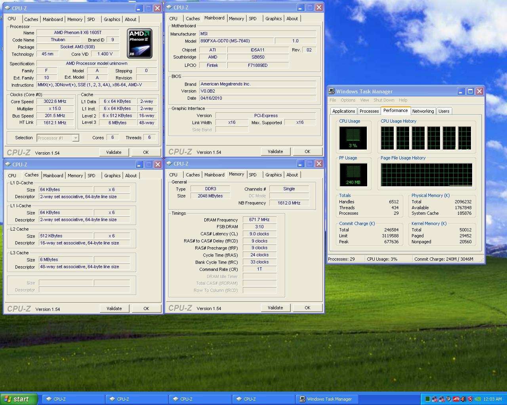Click the Physical Memory Total 2096232 value
This screenshot has width=507, height=405.
click(463, 202)
